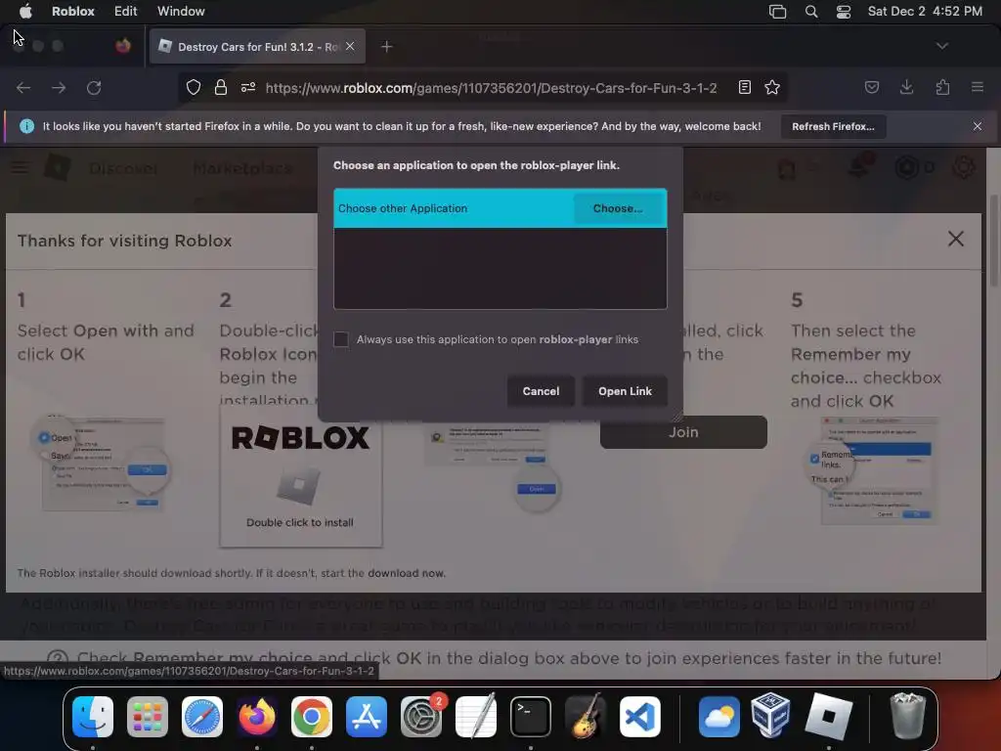Click the Join button

point(683,432)
